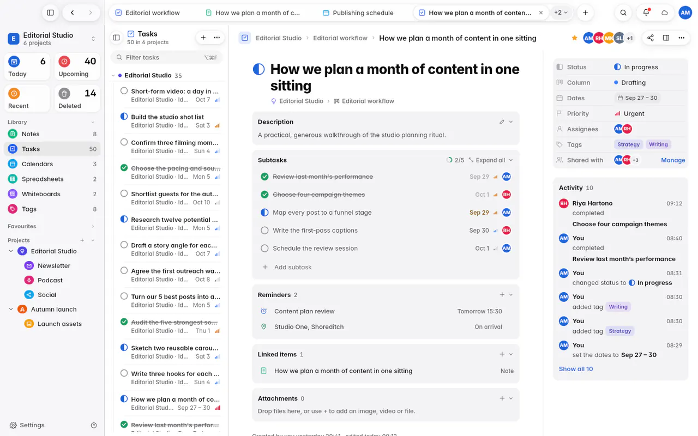Check off 'Schedule the review session' subtask
Screen dimensions: 698x436
[264, 249]
